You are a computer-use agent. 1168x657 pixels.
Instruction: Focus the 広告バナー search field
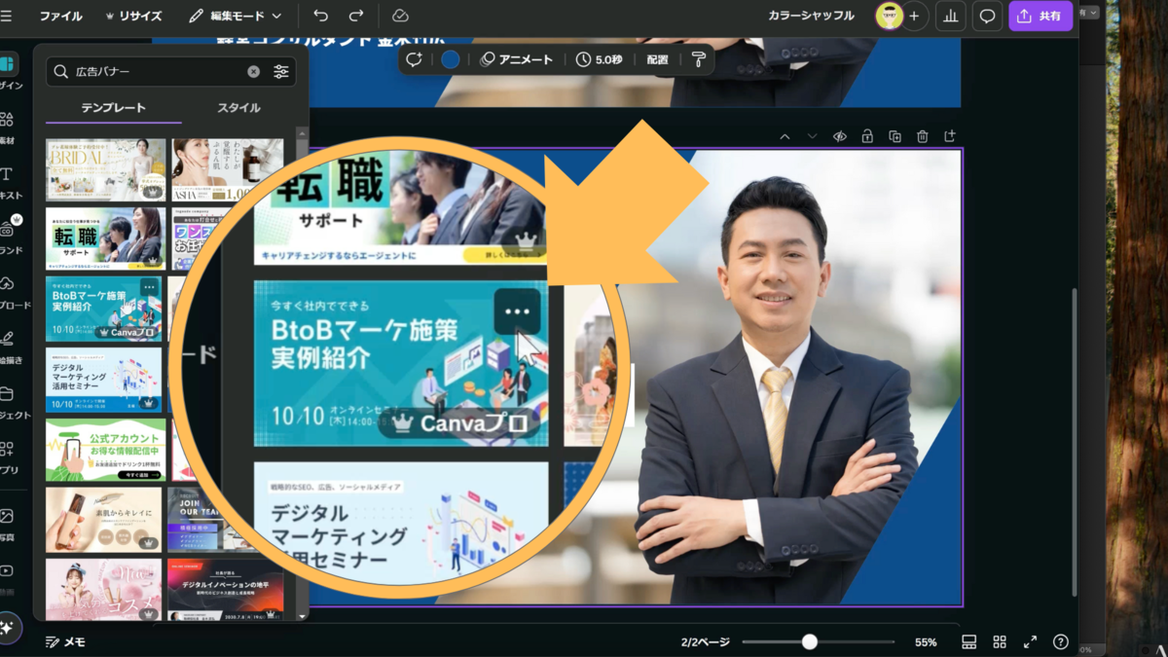tap(170, 72)
